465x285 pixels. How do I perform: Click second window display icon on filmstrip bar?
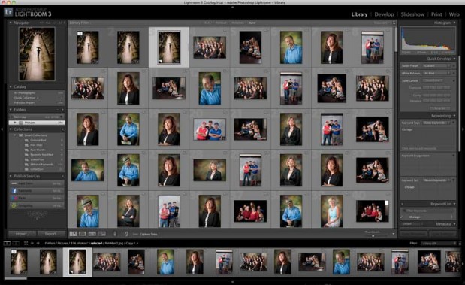(16, 243)
